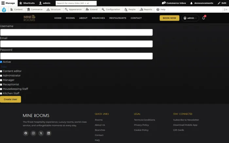229x143 pixels.
Task: Open the Structure admin menu
Action: (x=54, y=9)
